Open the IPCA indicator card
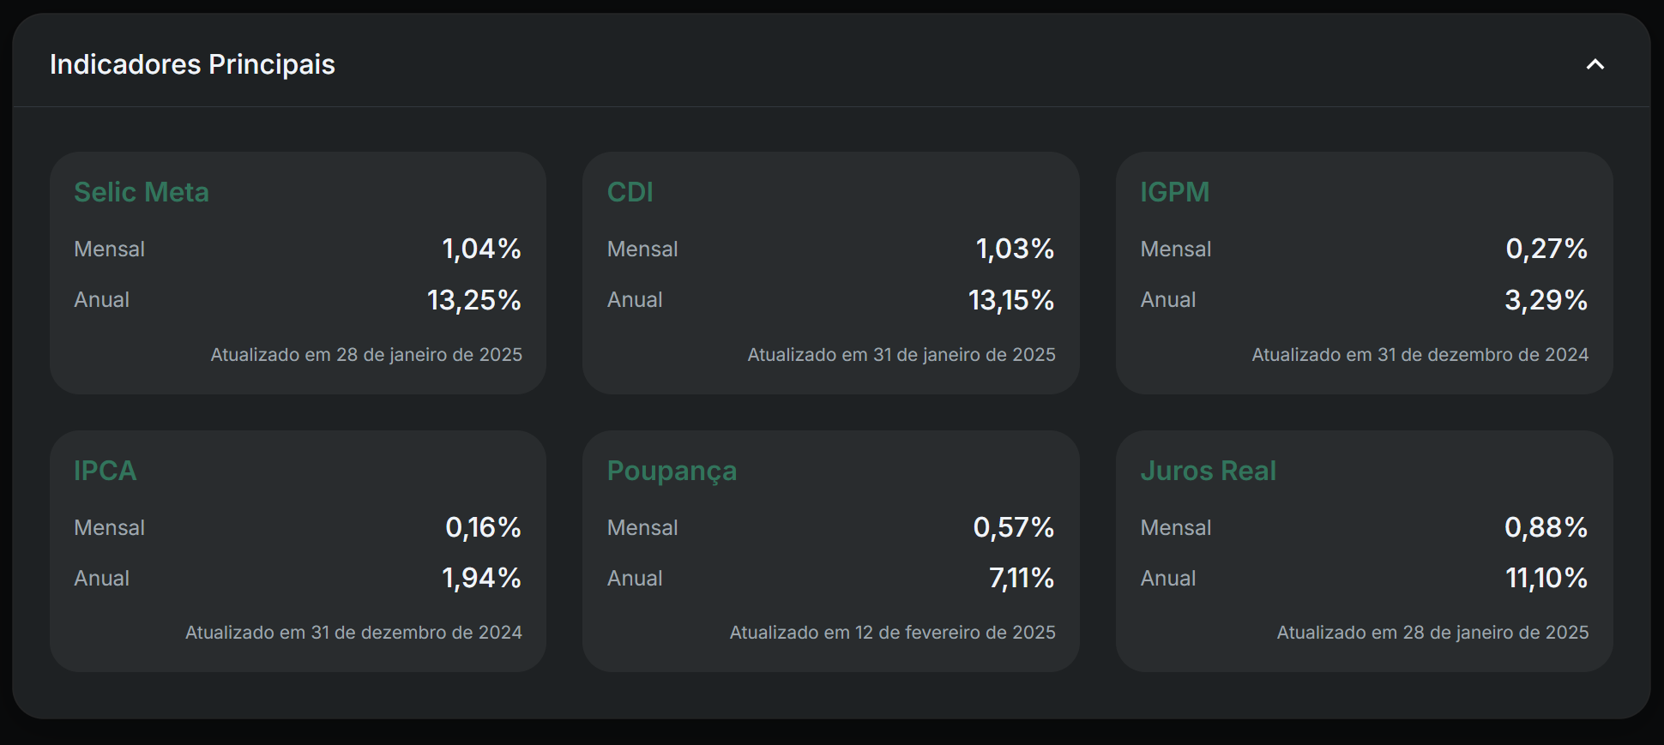This screenshot has width=1664, height=745. 105,471
